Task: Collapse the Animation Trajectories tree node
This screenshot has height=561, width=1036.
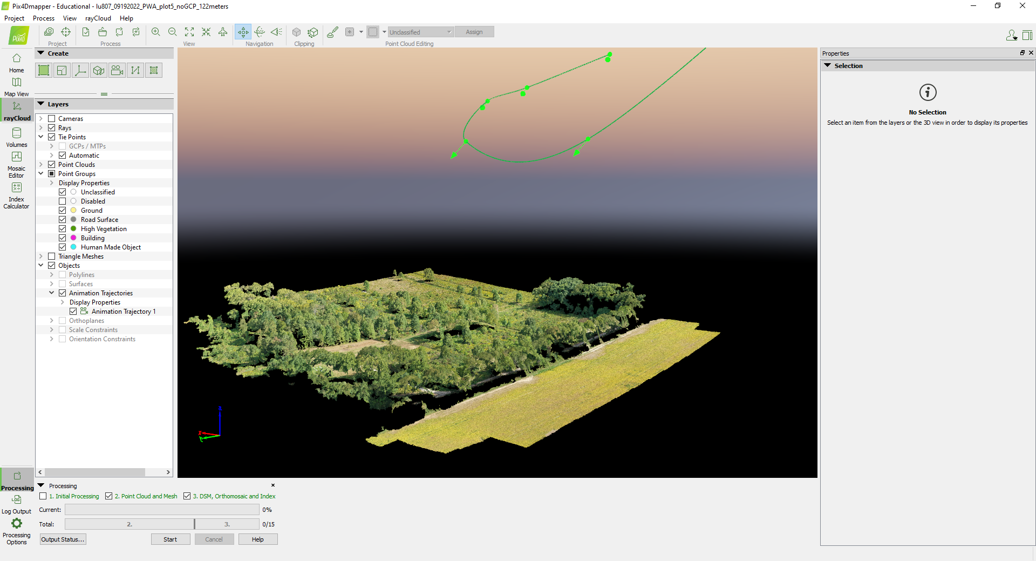Action: 52,293
